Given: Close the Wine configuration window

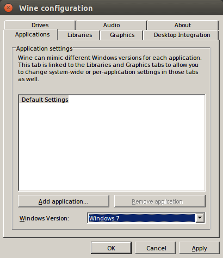Looking at the screenshot, I should click(8, 8).
